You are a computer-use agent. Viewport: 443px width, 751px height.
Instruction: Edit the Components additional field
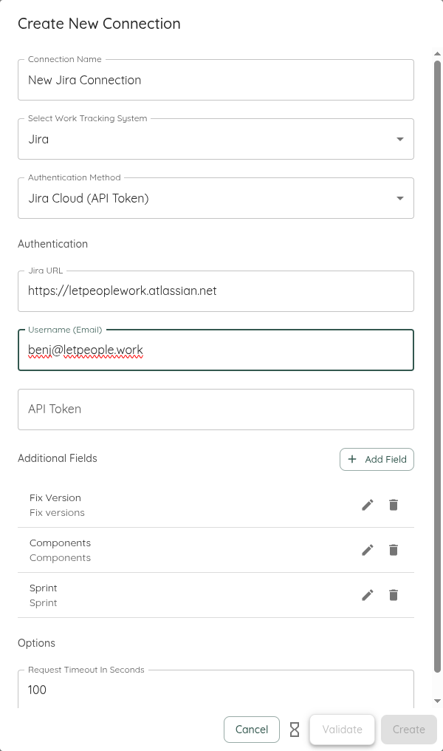pyautogui.click(x=367, y=550)
